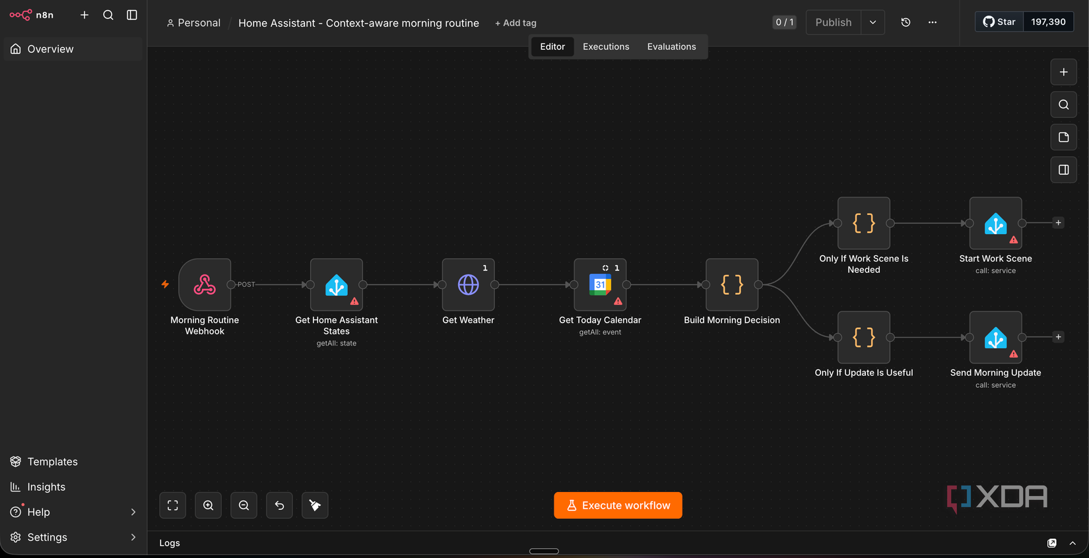This screenshot has width=1089, height=558.
Task: Add a sticky note to the canvas
Action: tap(1063, 137)
